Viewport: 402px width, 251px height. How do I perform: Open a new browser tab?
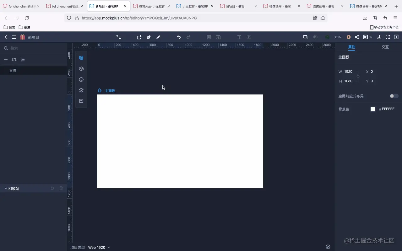click(396, 6)
